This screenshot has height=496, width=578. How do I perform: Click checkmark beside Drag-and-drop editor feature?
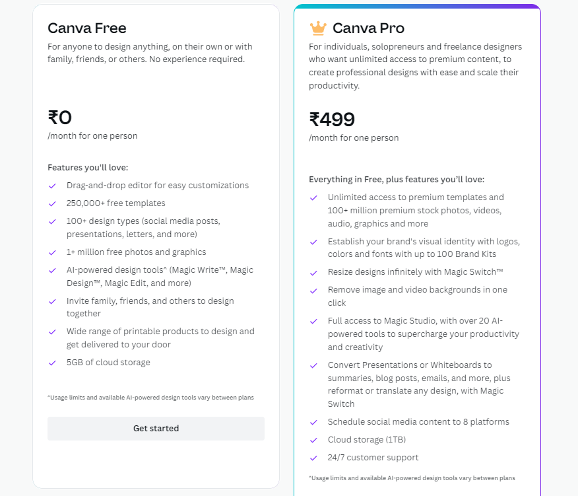coord(52,186)
